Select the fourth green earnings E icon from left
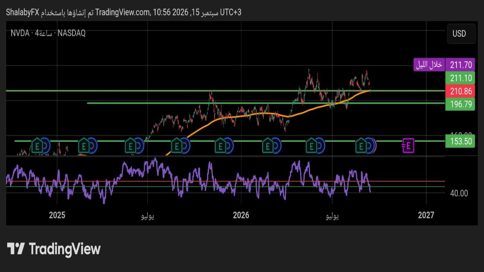 (x=177, y=145)
